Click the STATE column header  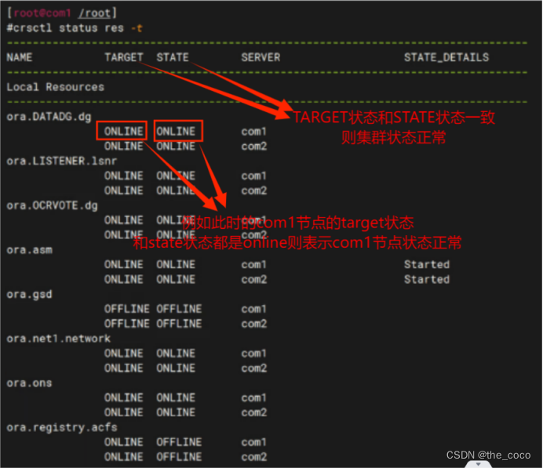click(173, 57)
